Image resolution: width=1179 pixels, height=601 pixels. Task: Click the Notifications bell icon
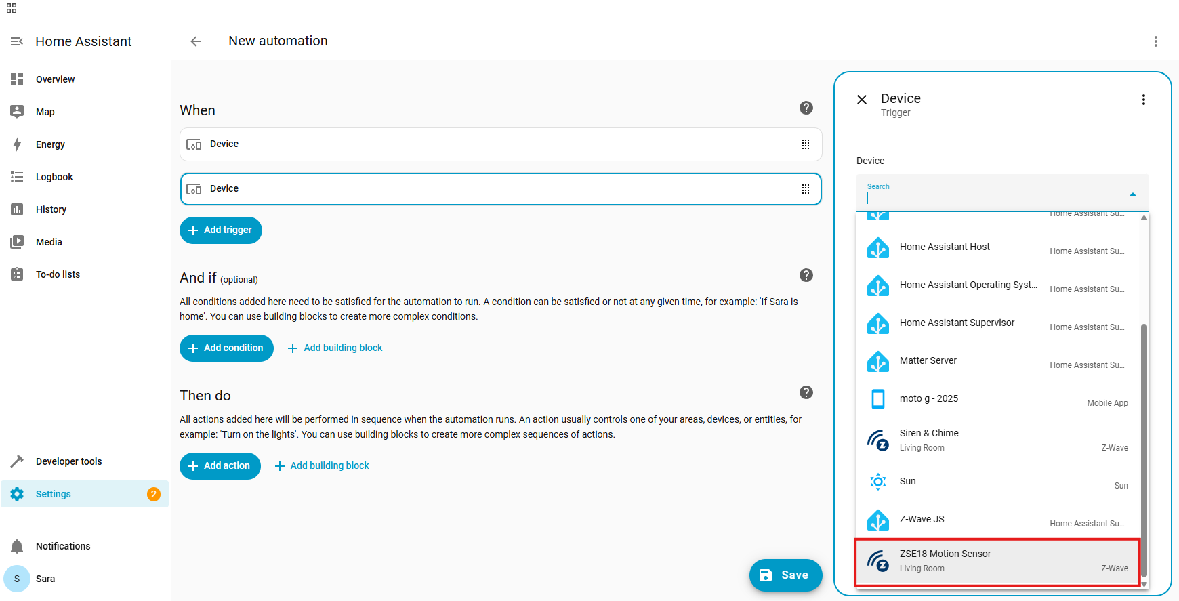[x=17, y=546]
